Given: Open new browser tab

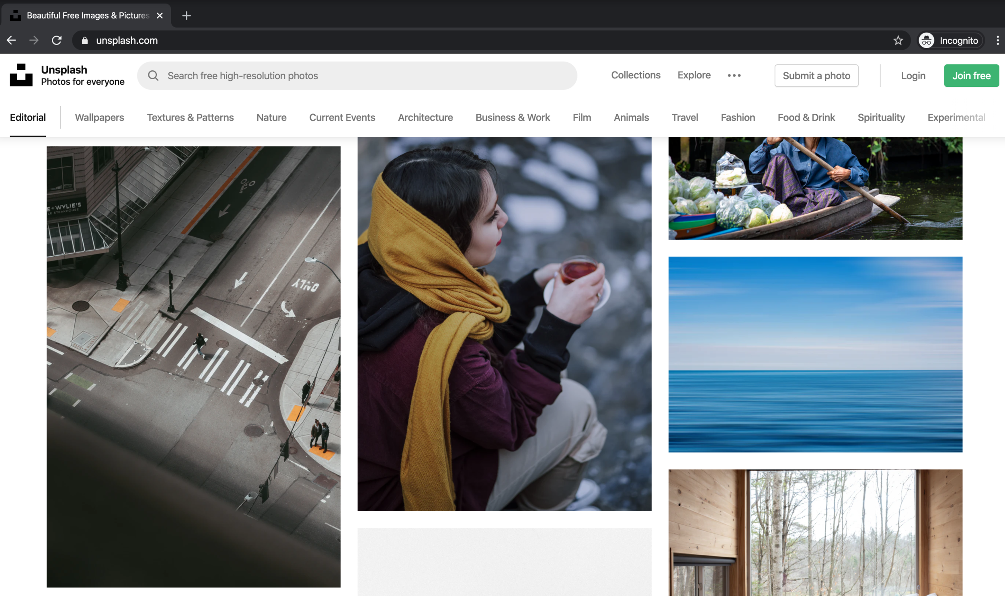Looking at the screenshot, I should [186, 16].
